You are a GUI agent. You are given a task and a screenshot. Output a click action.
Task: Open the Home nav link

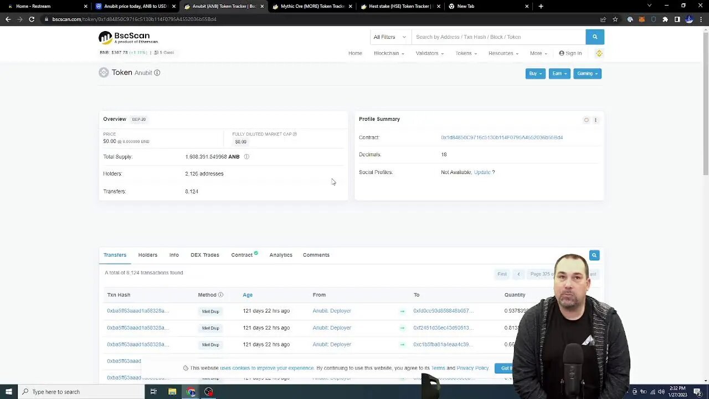355,53
